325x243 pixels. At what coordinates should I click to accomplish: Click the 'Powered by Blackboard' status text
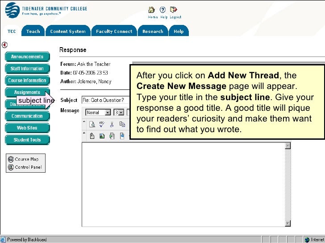27,240
